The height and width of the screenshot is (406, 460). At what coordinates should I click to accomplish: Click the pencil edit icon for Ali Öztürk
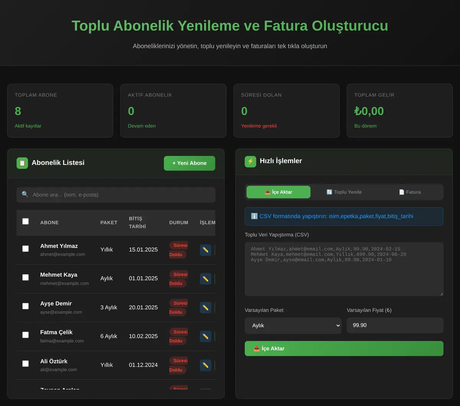coord(205,365)
